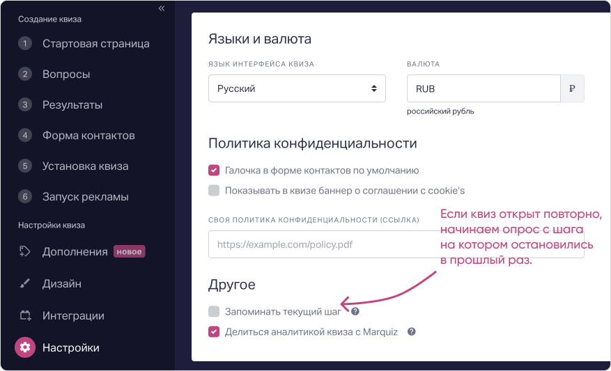
Task: Click the gear icon for Настройки
Action: pos(25,347)
